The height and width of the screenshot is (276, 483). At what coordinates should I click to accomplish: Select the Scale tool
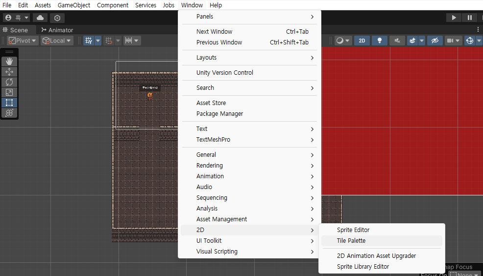pos(9,92)
